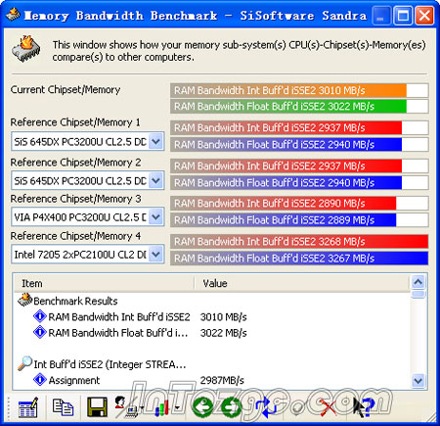Click the context help pointer icon
Image resolution: width=440 pixels, height=426 pixels.
[x=363, y=407]
